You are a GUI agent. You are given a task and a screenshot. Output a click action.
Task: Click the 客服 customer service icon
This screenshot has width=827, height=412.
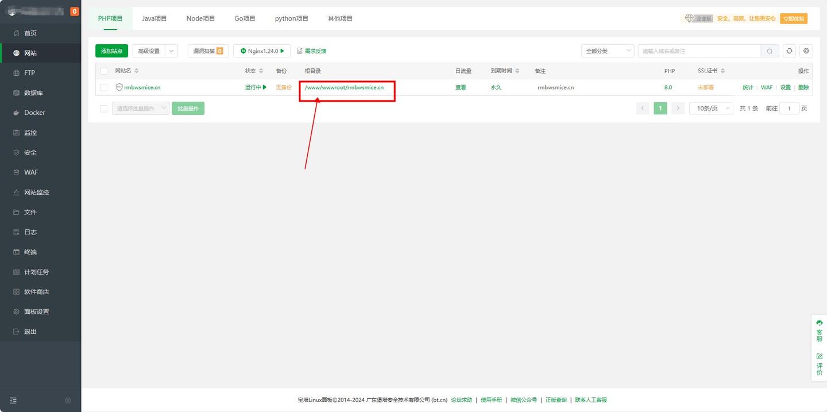click(820, 323)
